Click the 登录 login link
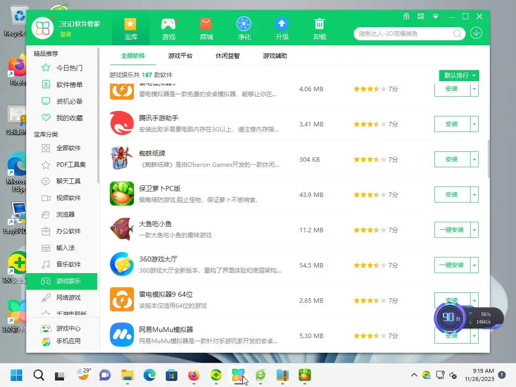The width and height of the screenshot is (516, 387). pos(66,34)
